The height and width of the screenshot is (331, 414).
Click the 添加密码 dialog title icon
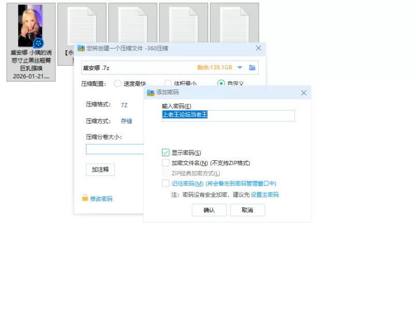pyautogui.click(x=151, y=93)
